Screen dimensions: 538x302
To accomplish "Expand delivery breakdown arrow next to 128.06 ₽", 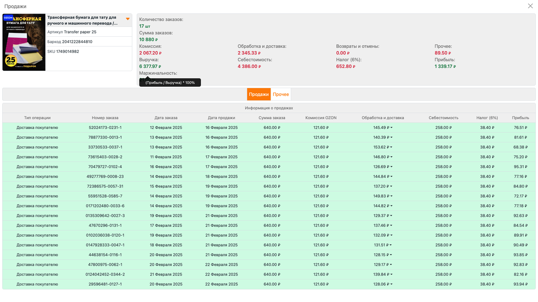I will coord(391,284).
